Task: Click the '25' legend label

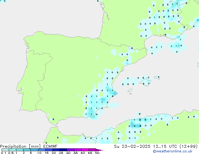Action: point(61,153)
